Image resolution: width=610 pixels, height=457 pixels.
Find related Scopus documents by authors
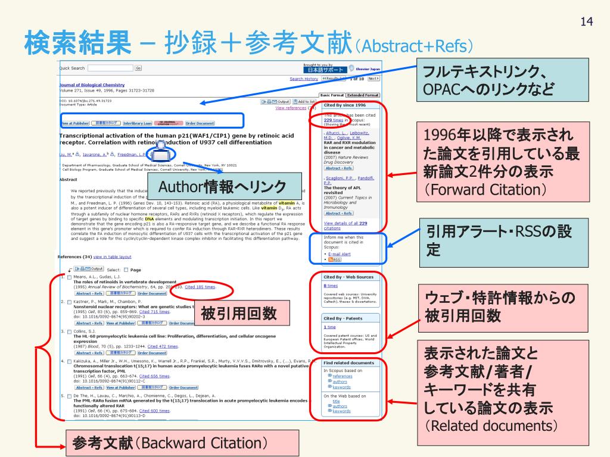pos(340,381)
